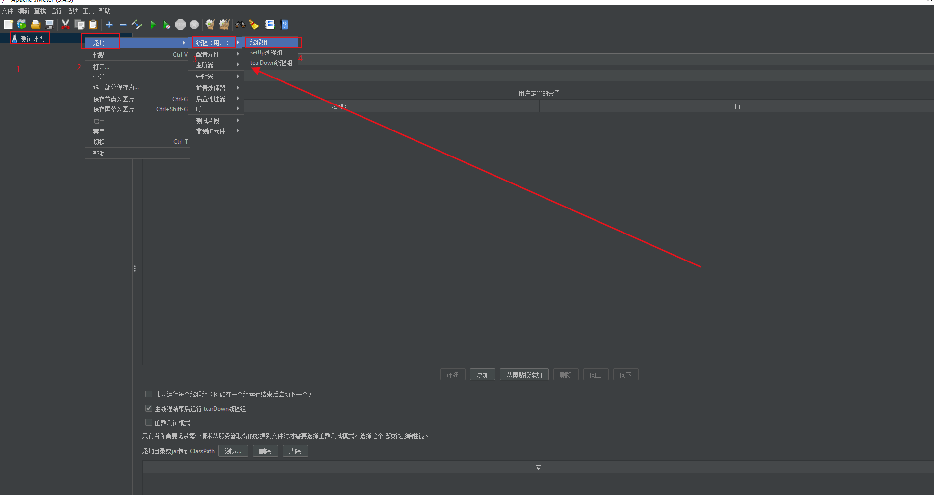Open the 帮助 menu in menu bar
The height and width of the screenshot is (495, 934).
[x=105, y=11]
